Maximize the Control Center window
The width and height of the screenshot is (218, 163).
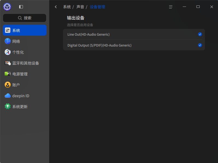[x=198, y=7]
